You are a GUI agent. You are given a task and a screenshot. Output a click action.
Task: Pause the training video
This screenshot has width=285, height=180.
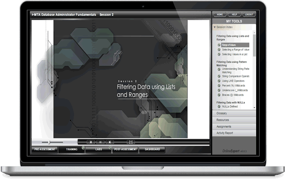[100, 142]
